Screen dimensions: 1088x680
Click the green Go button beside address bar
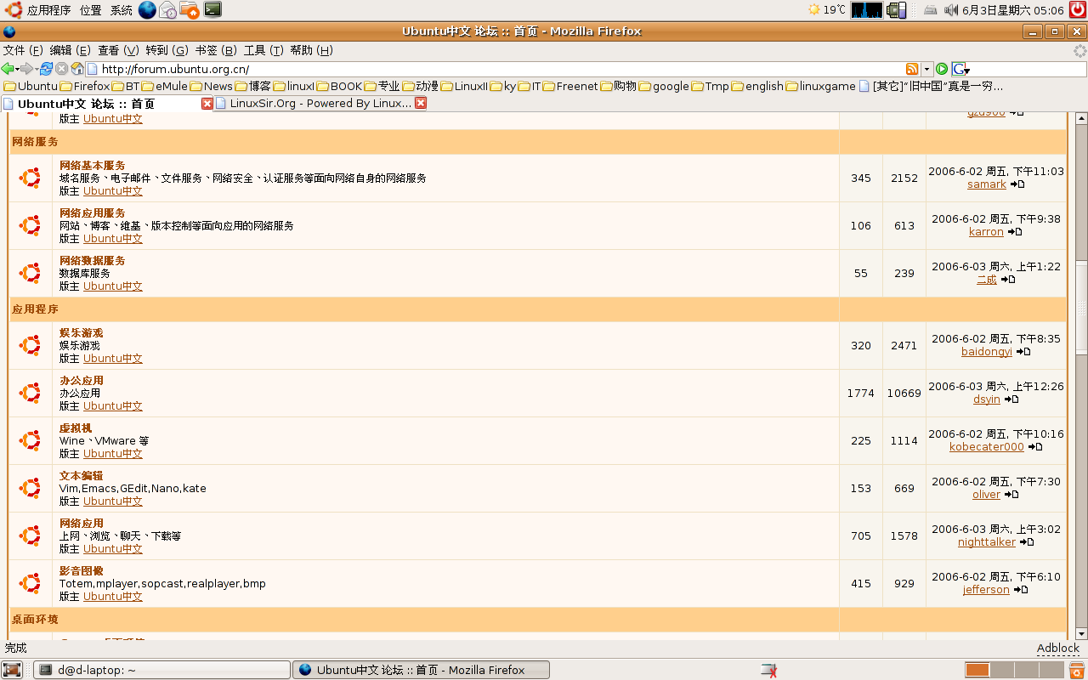click(942, 69)
